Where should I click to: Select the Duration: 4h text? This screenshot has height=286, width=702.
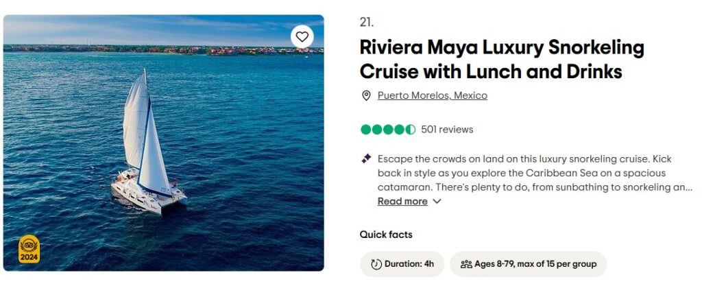(x=409, y=264)
